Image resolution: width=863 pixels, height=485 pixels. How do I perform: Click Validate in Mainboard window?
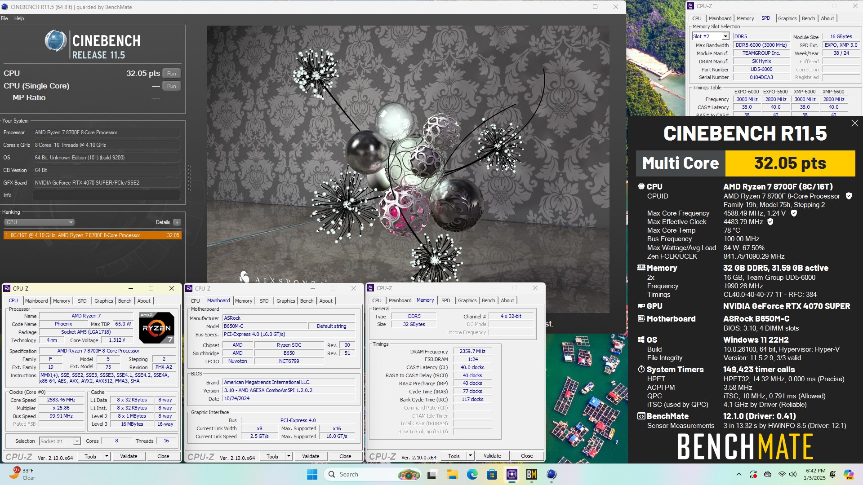[311, 457]
